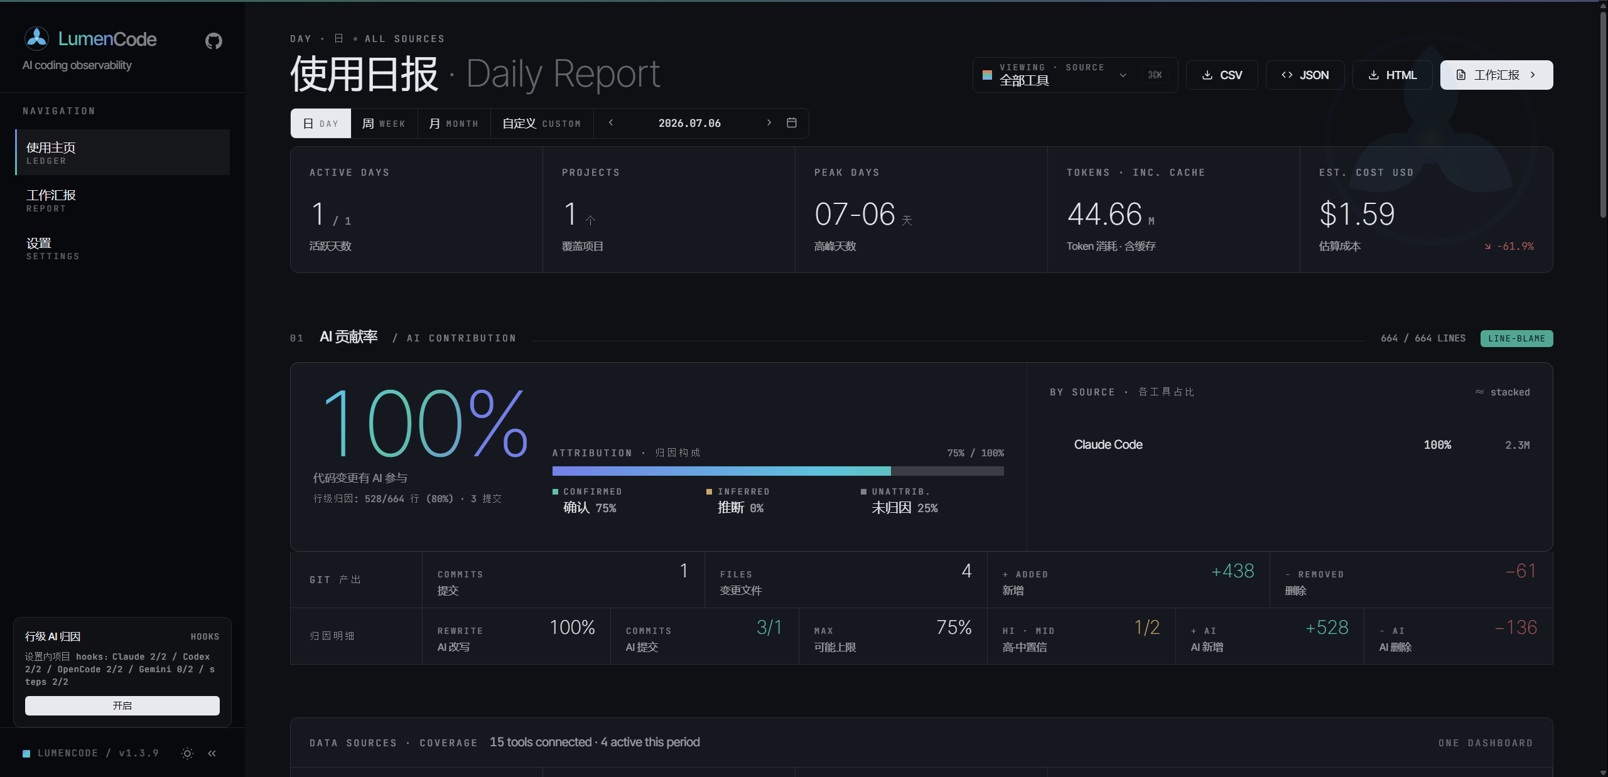Switch to the 自定义 CUSTOM tab
Image resolution: width=1608 pixels, height=777 pixels.
click(x=541, y=124)
